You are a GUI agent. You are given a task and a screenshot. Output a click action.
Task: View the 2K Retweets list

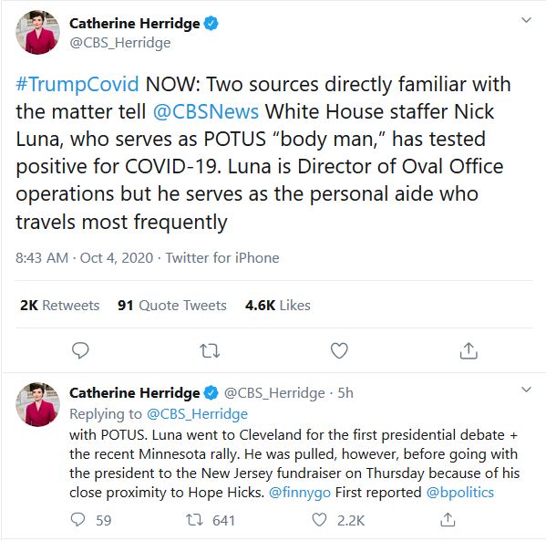(59, 306)
